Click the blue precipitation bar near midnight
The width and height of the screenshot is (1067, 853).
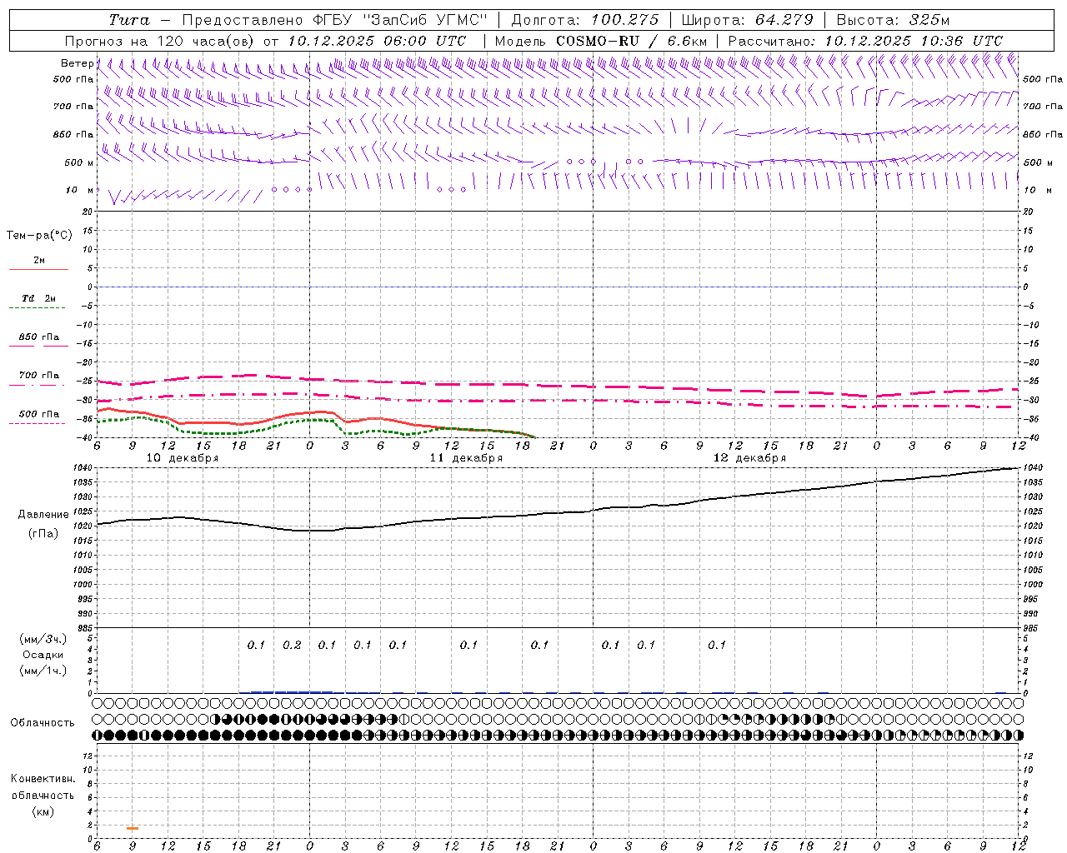[292, 691]
